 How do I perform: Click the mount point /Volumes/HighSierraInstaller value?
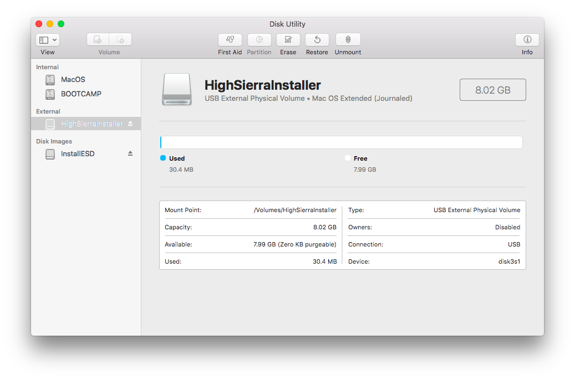(x=295, y=210)
